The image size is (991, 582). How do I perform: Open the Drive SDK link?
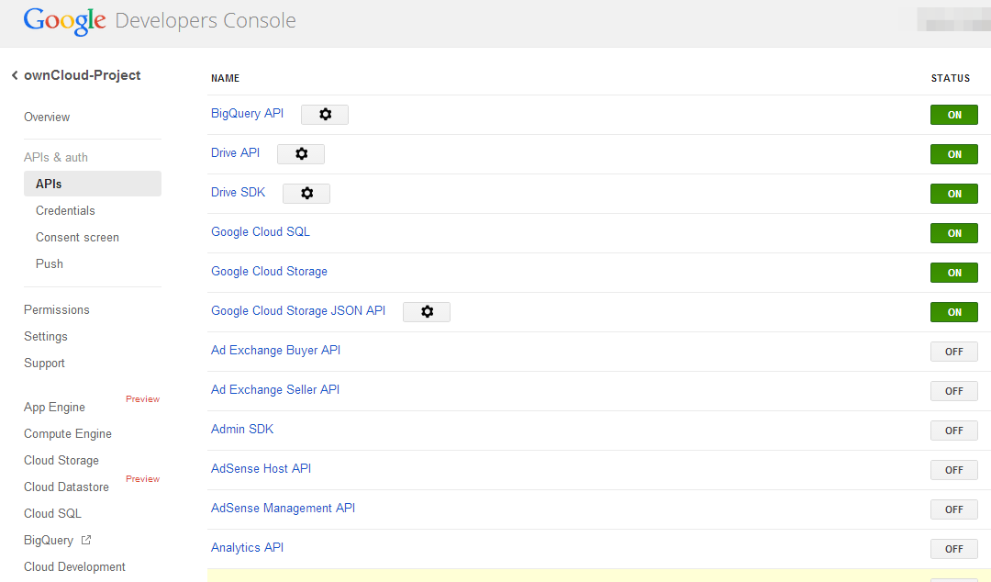pyautogui.click(x=239, y=192)
